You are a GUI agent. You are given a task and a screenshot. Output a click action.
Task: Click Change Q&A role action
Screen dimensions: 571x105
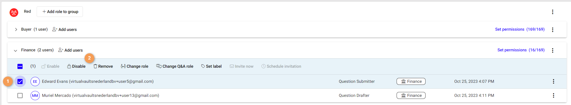(x=175, y=66)
